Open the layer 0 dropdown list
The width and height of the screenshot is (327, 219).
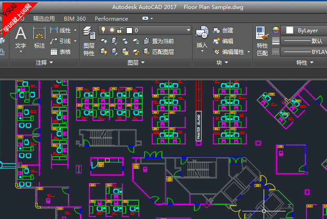189,30
